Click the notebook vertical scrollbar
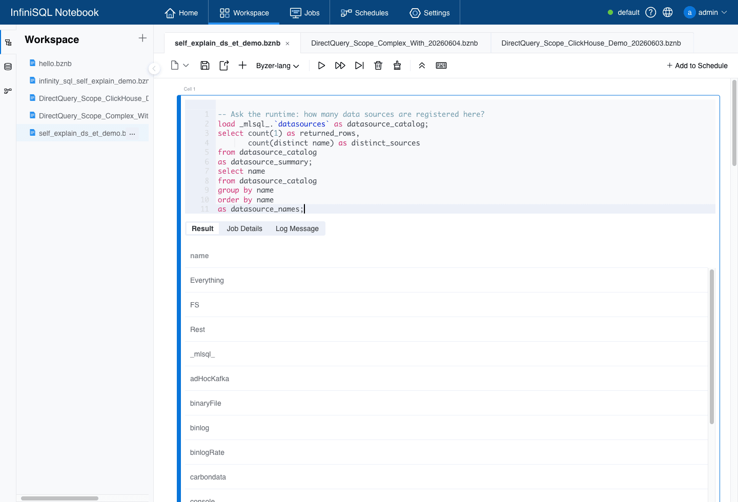The image size is (738, 502). [734, 123]
